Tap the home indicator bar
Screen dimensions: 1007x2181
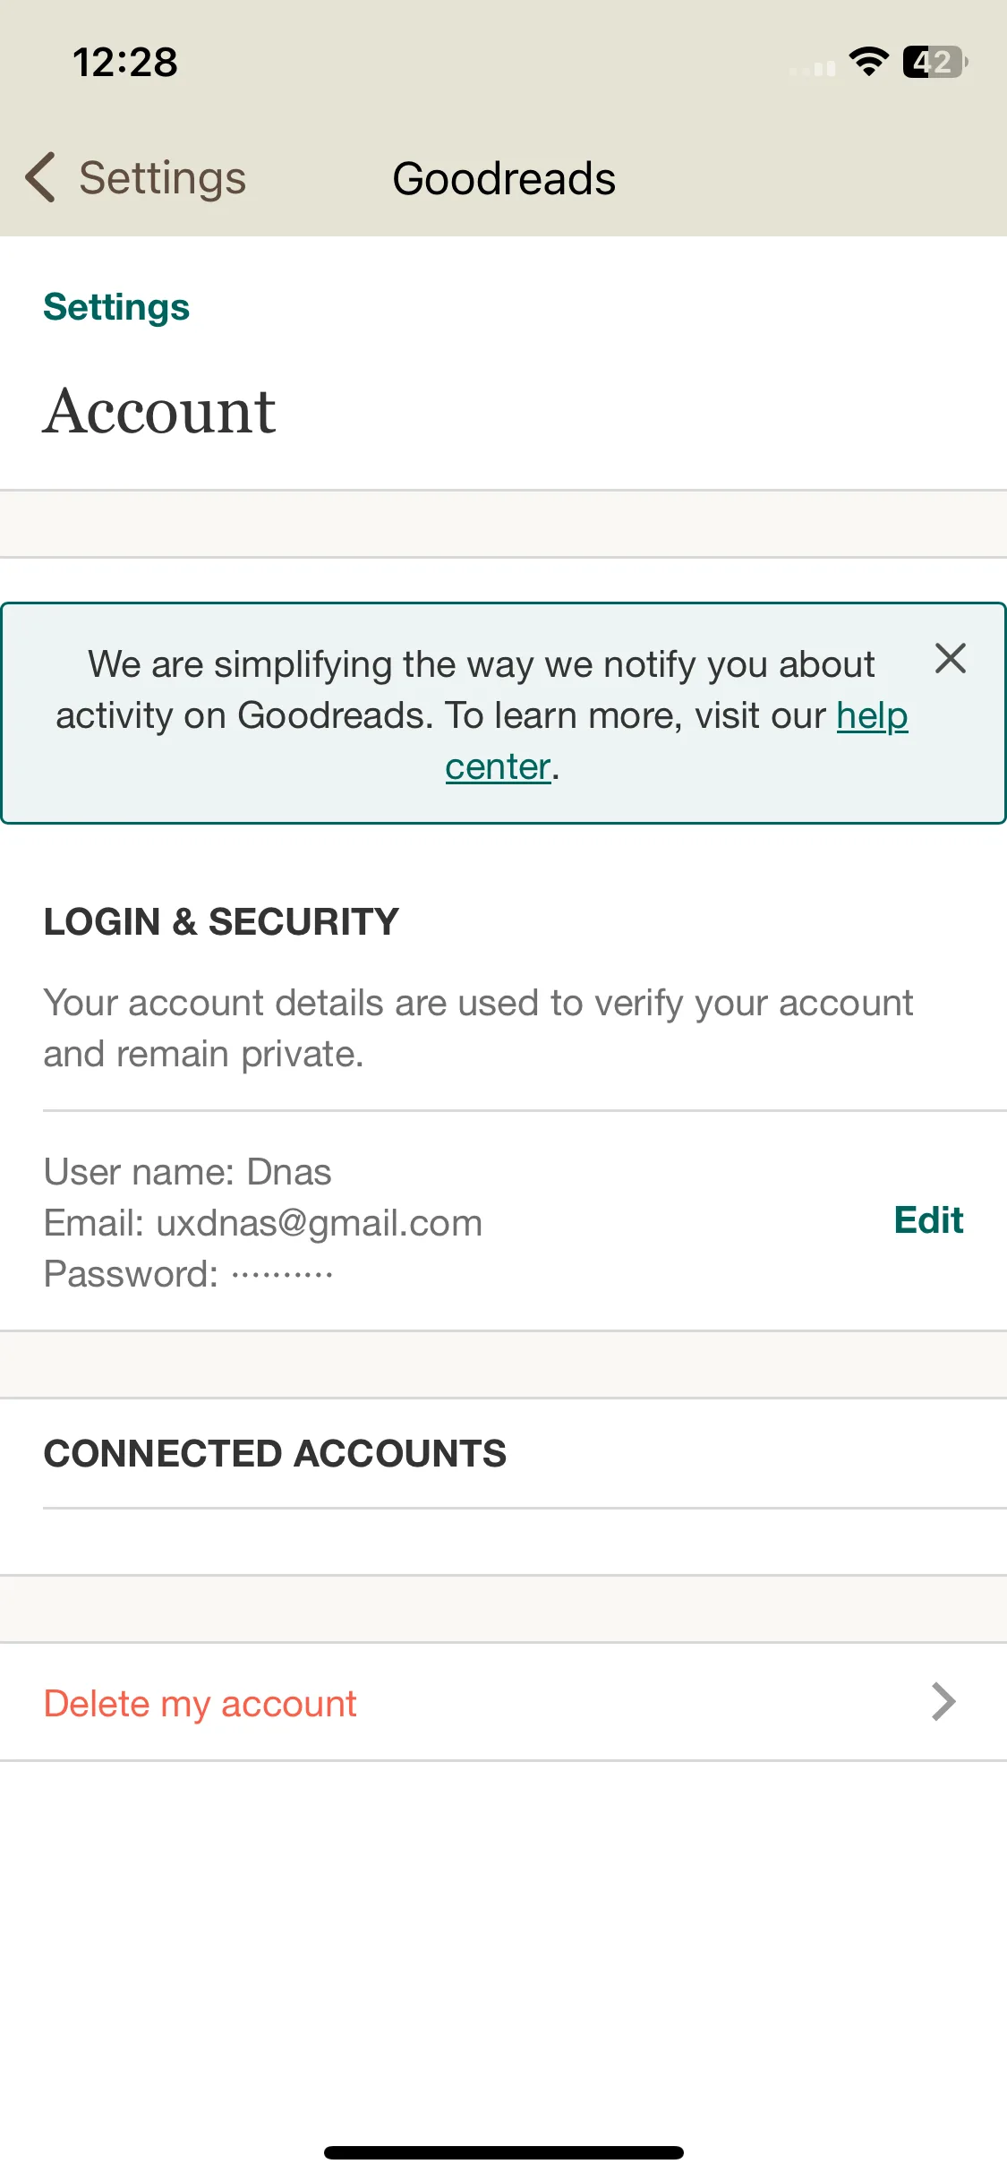[504, 2152]
